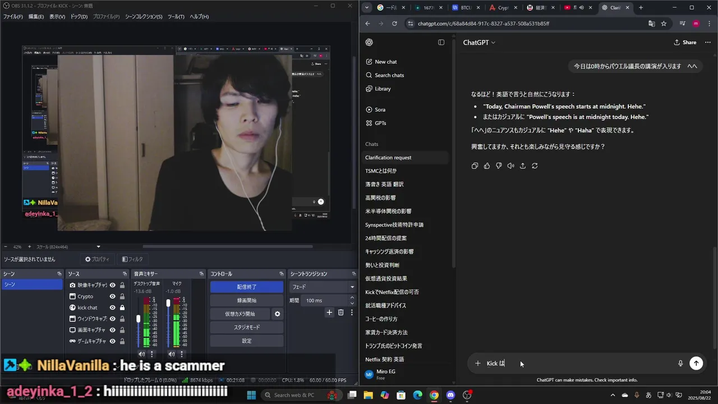Open OBS 表示 menu
The height and width of the screenshot is (404, 718).
coord(57,17)
